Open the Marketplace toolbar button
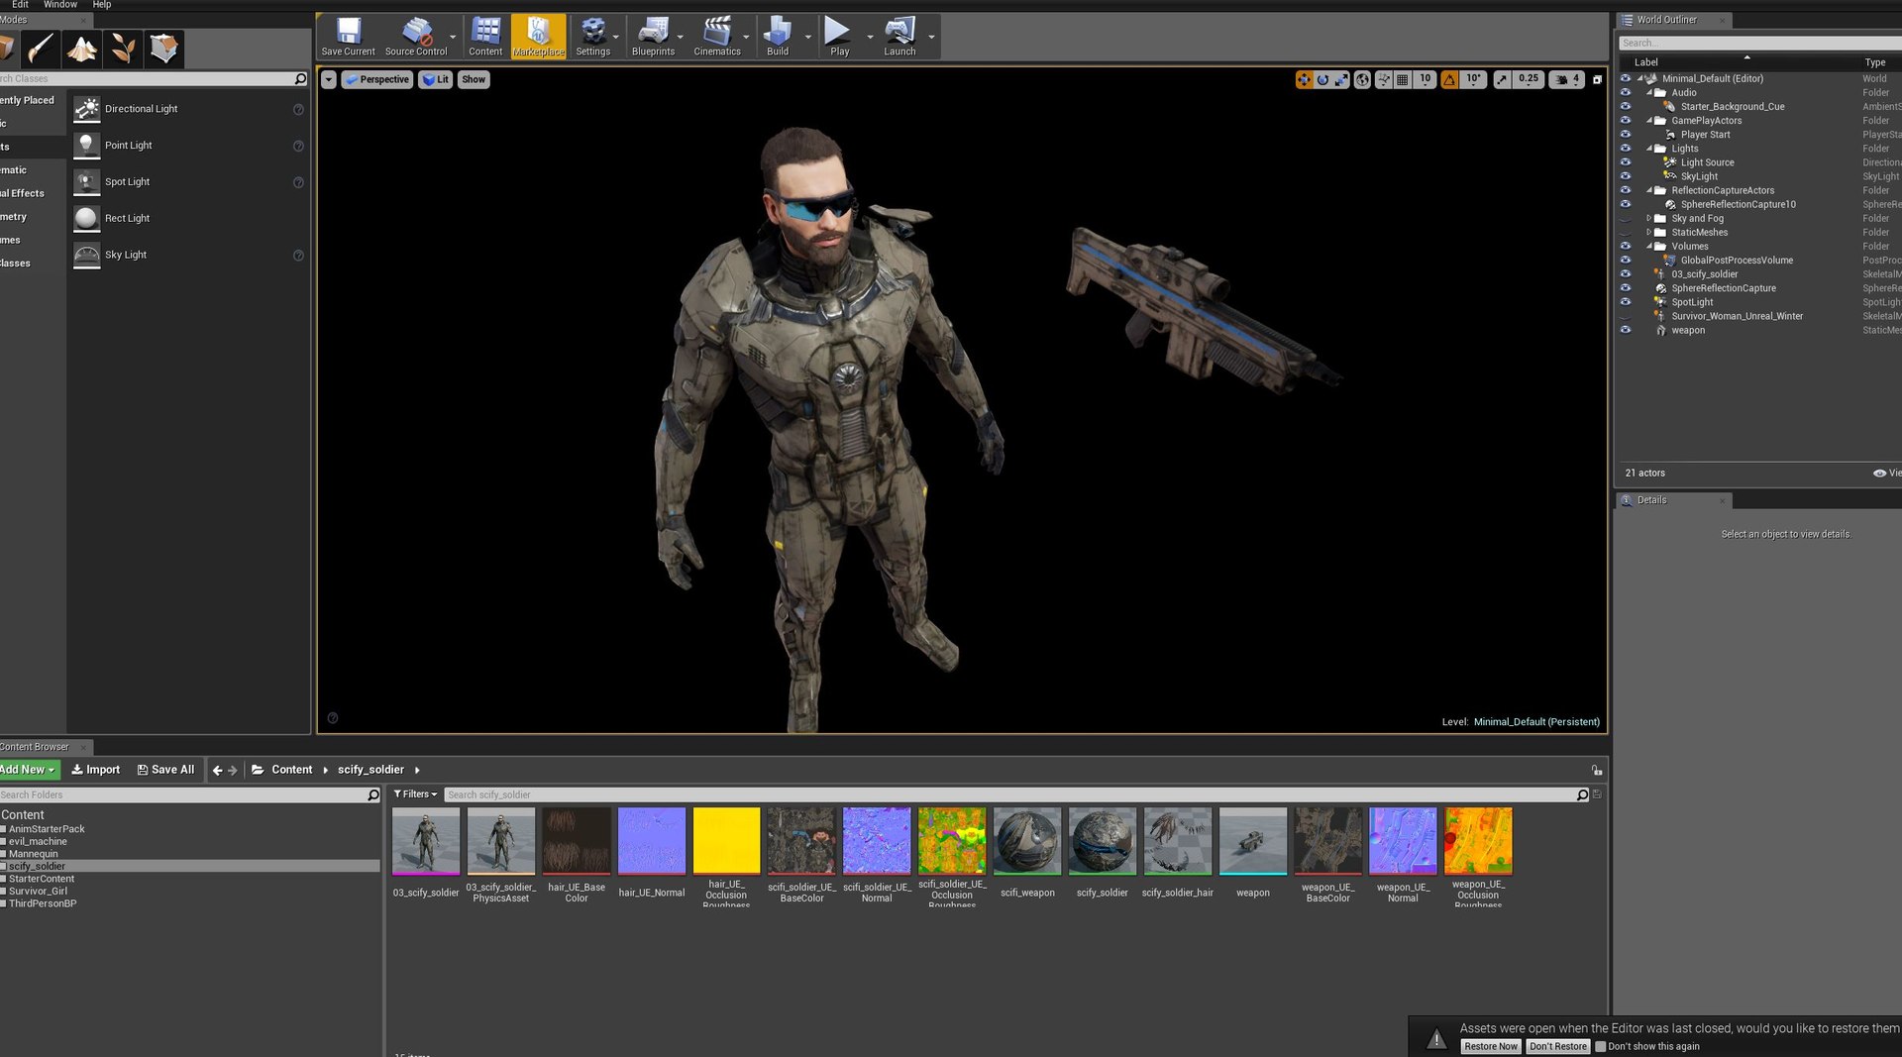Viewport: 1902px width, 1057px height. (539, 37)
